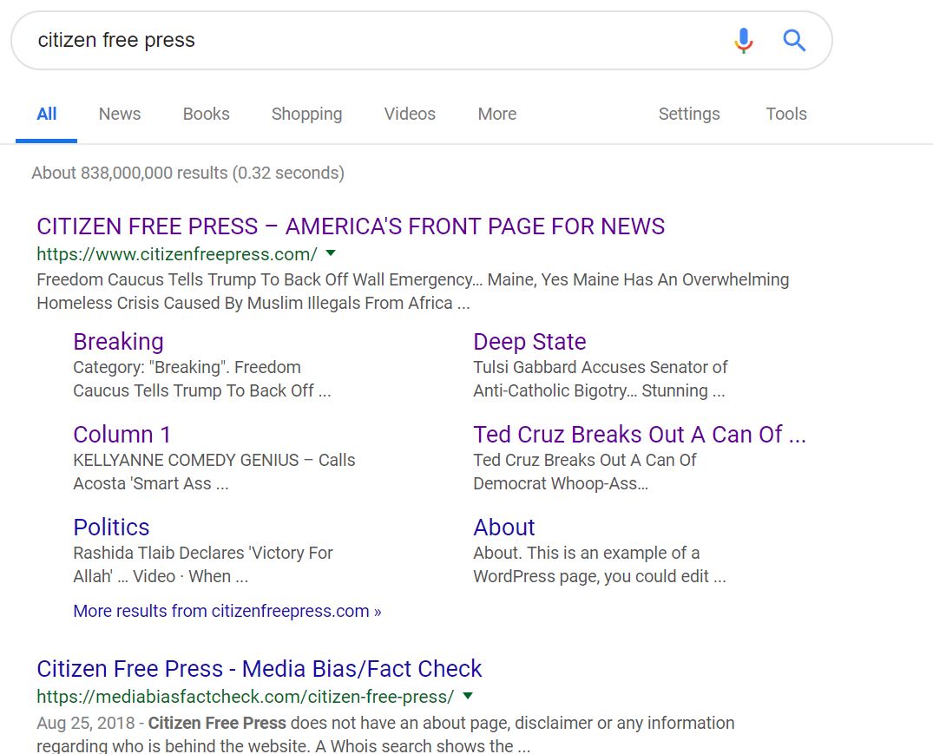Image resolution: width=933 pixels, height=754 pixels.
Task: Click the snippet starting Freedom Caucus Tells Trump
Action: tap(413, 292)
